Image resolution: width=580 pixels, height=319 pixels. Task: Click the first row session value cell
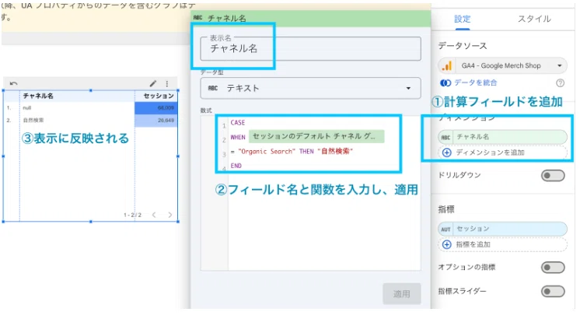pyautogui.click(x=156, y=107)
